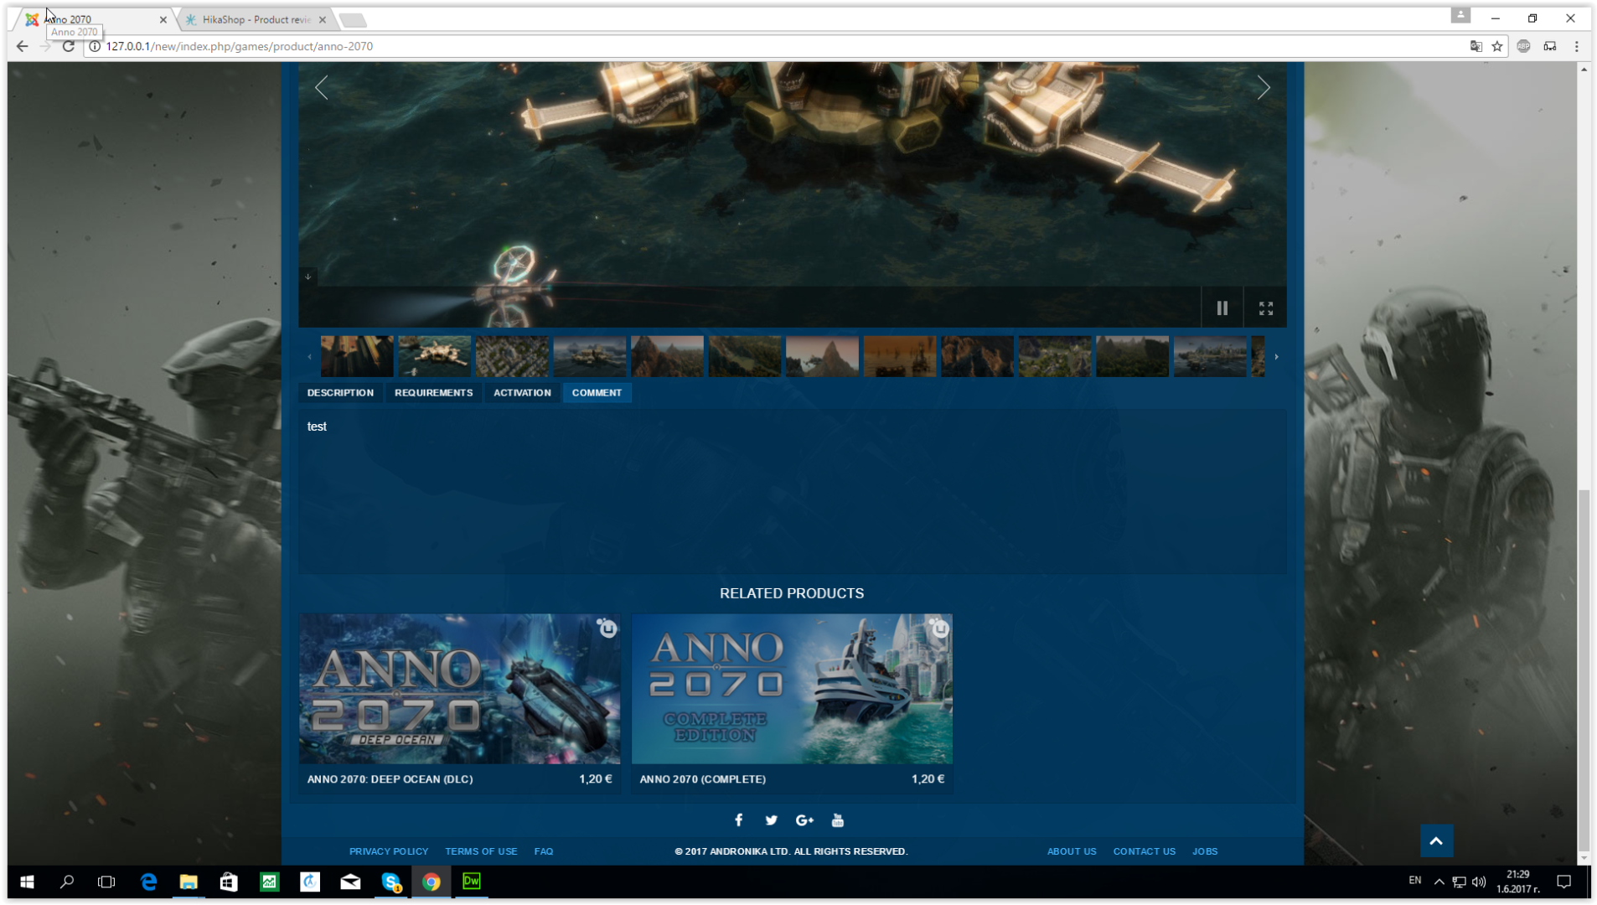Open Anno 2070: Deep Ocean product image
Screen dimensions: 1597x905
coord(460,689)
